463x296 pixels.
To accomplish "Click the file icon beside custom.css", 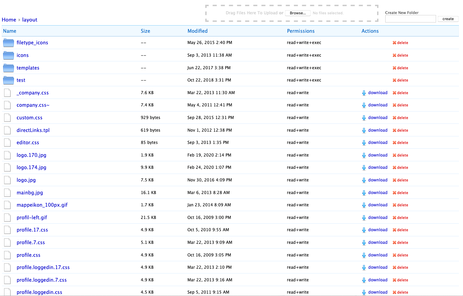I will coord(8,118).
